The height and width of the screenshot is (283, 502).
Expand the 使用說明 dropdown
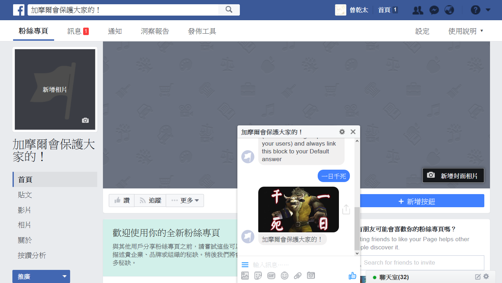[466, 31]
